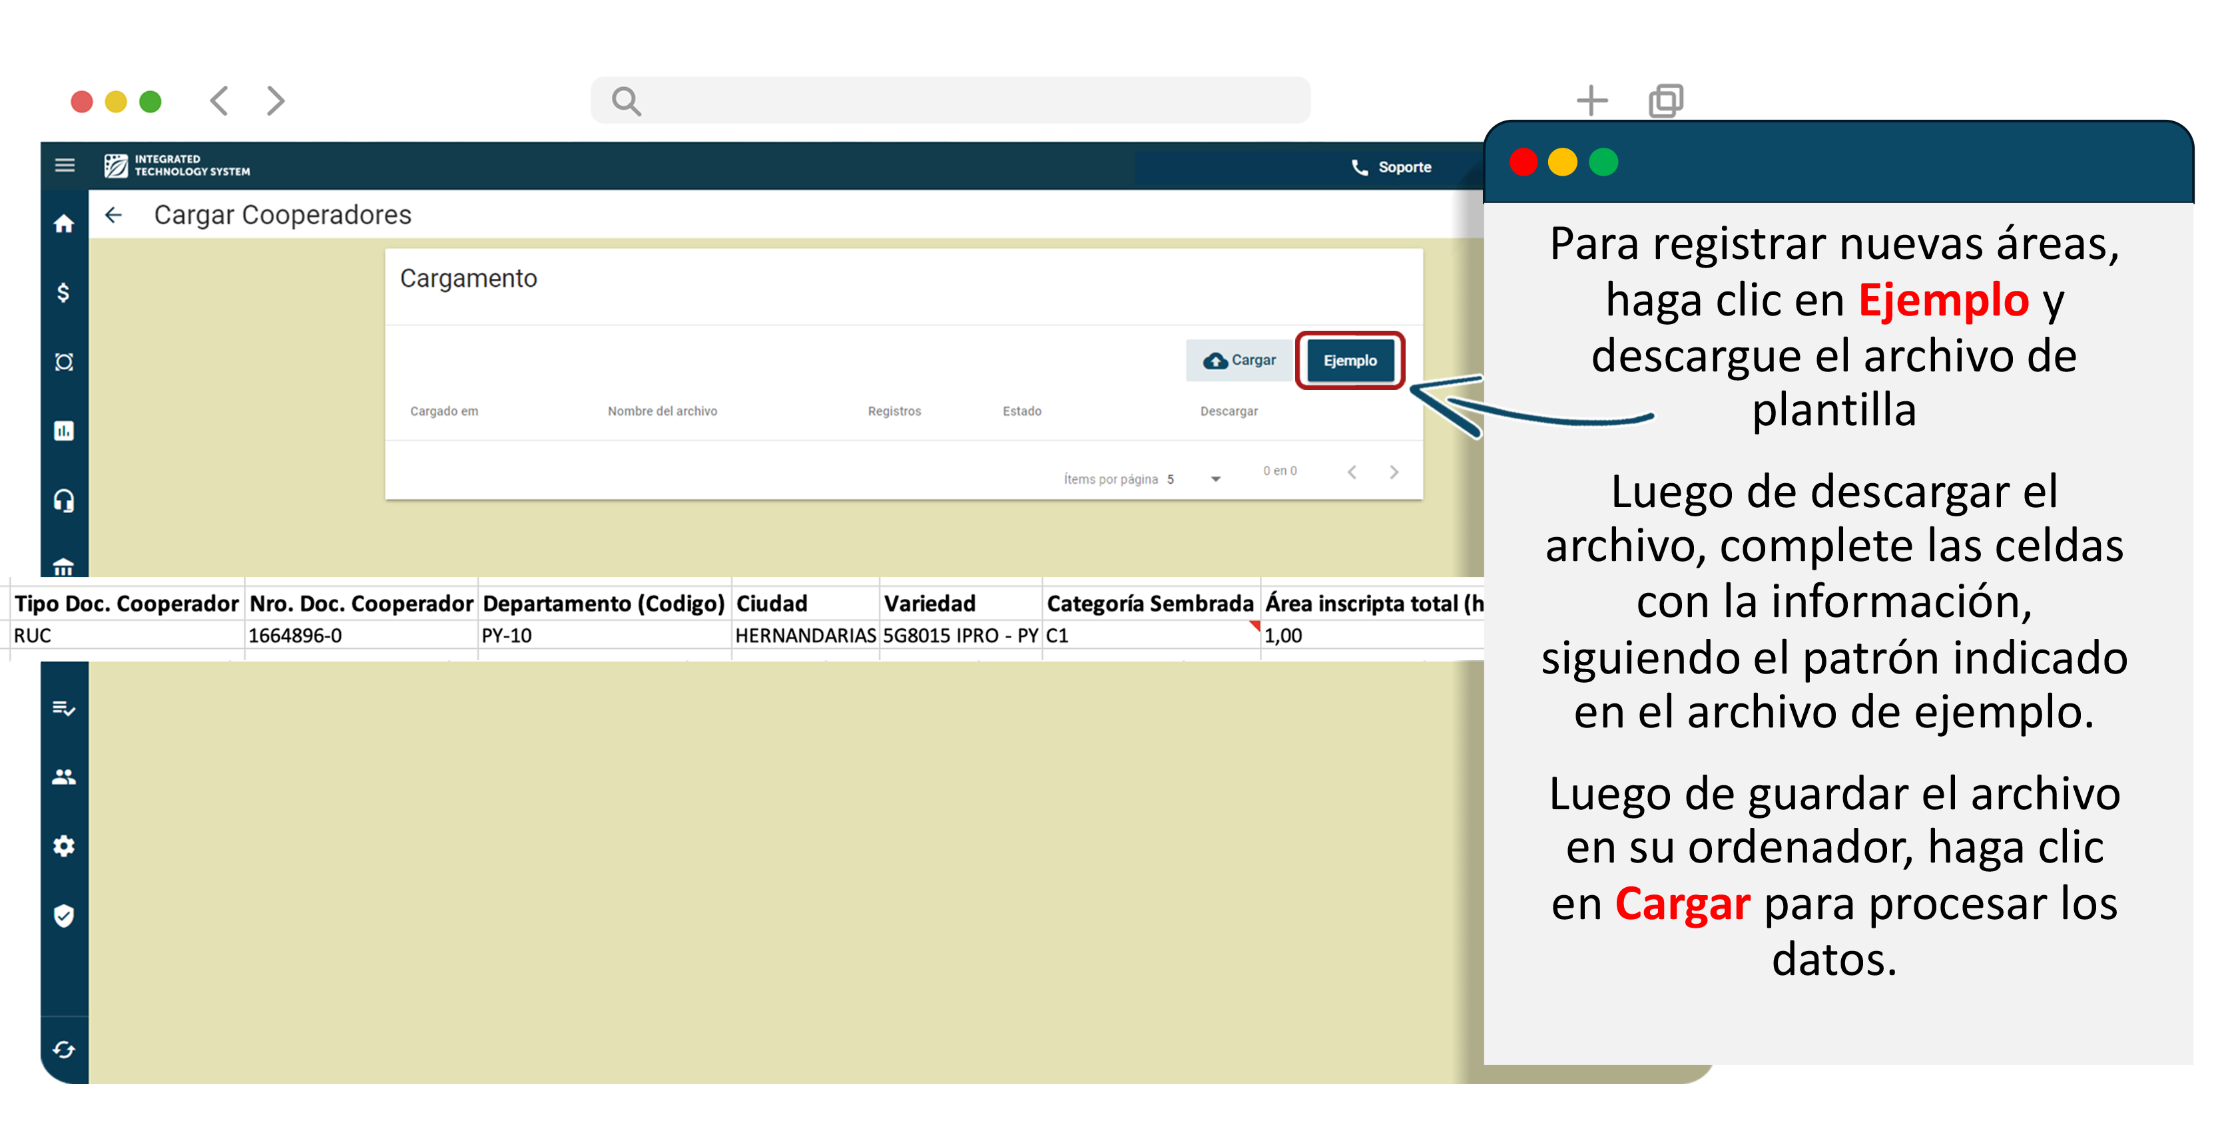
Task: Open the checklist sidebar icon
Action: (64, 708)
